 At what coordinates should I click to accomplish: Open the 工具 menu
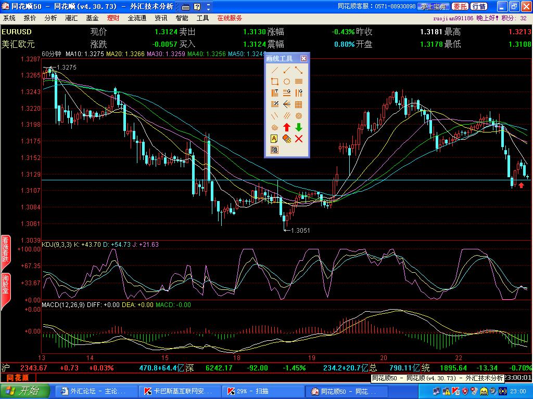click(202, 18)
